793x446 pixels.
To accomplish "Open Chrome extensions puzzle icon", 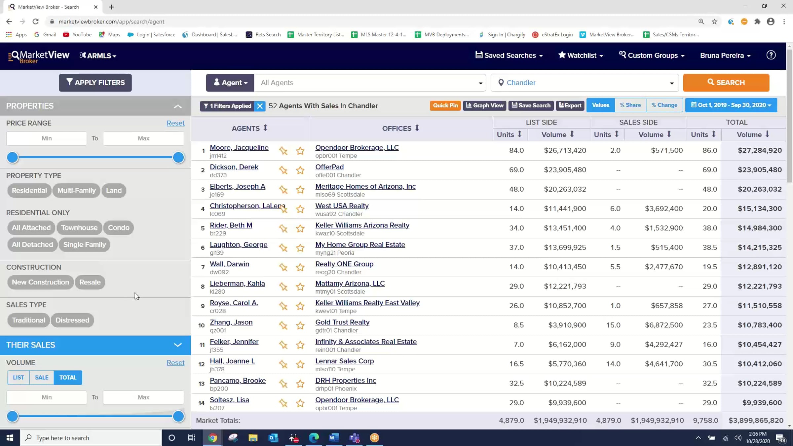I will pyautogui.click(x=757, y=21).
